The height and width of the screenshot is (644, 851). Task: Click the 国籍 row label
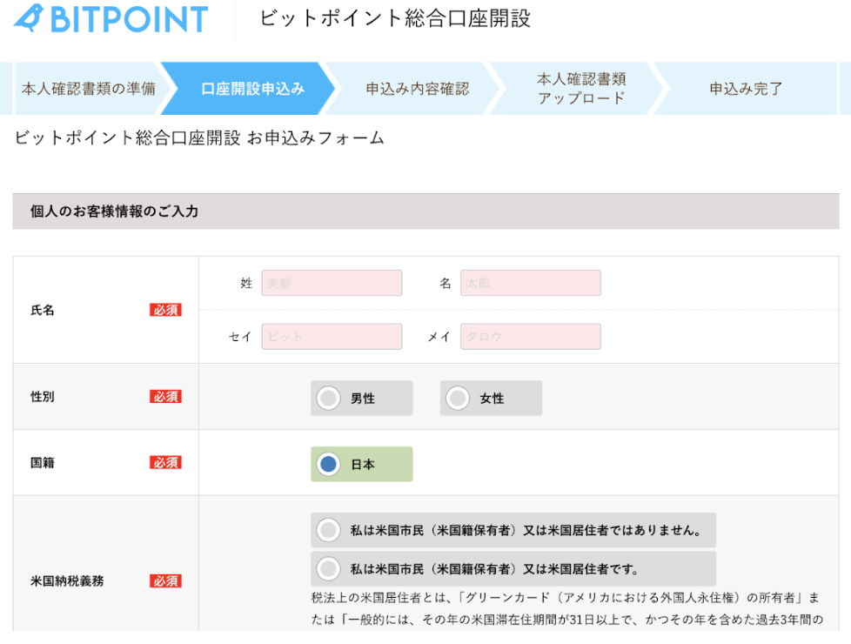(x=43, y=463)
